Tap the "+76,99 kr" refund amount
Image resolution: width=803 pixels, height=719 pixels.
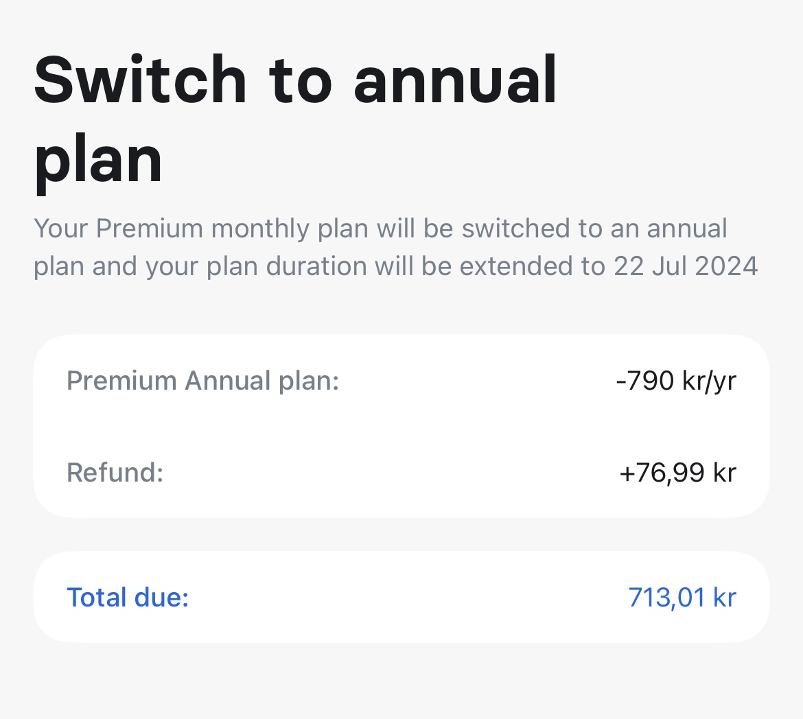[x=677, y=473]
